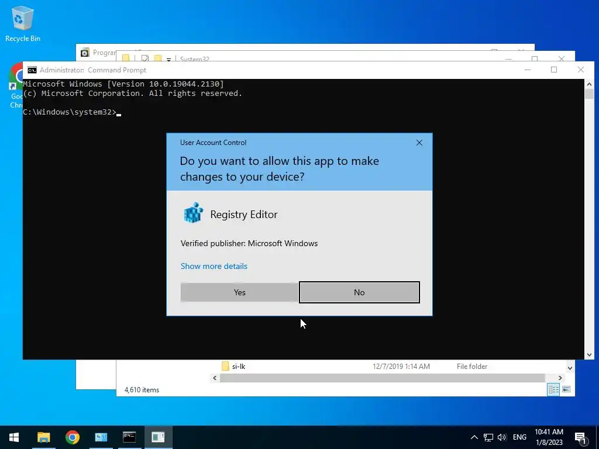Close the System32 Explorer window
The height and width of the screenshot is (449, 599).
pos(561,58)
